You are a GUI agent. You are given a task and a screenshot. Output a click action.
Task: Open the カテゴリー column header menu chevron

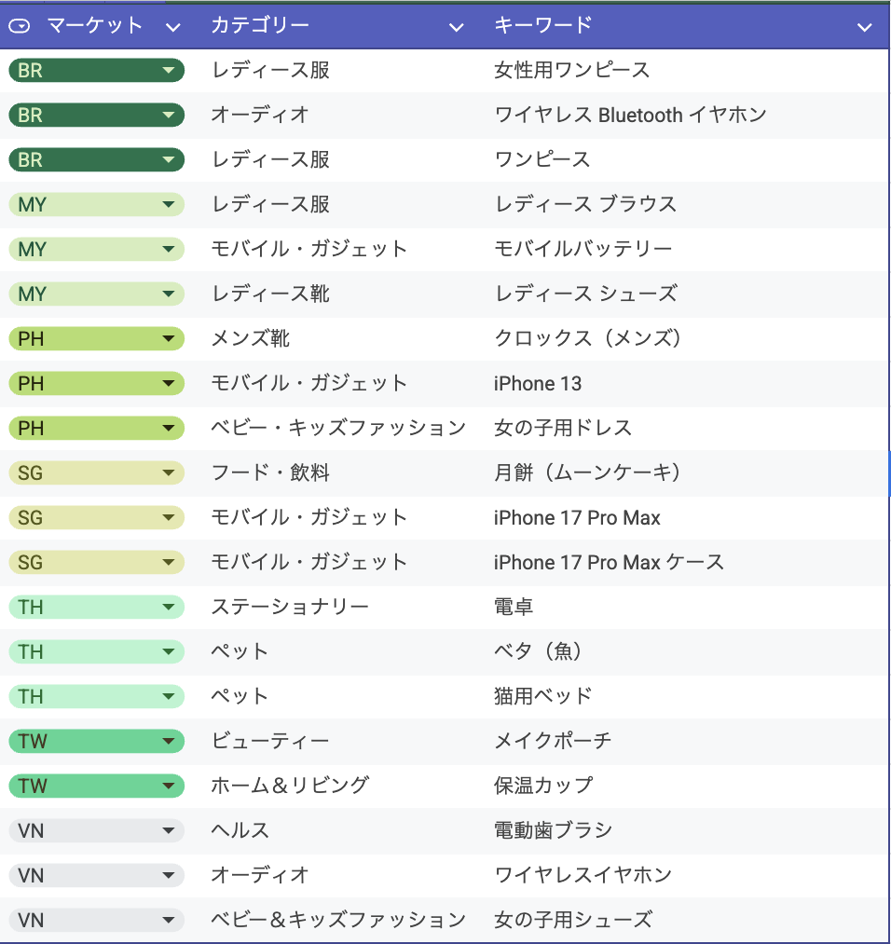pyautogui.click(x=456, y=27)
